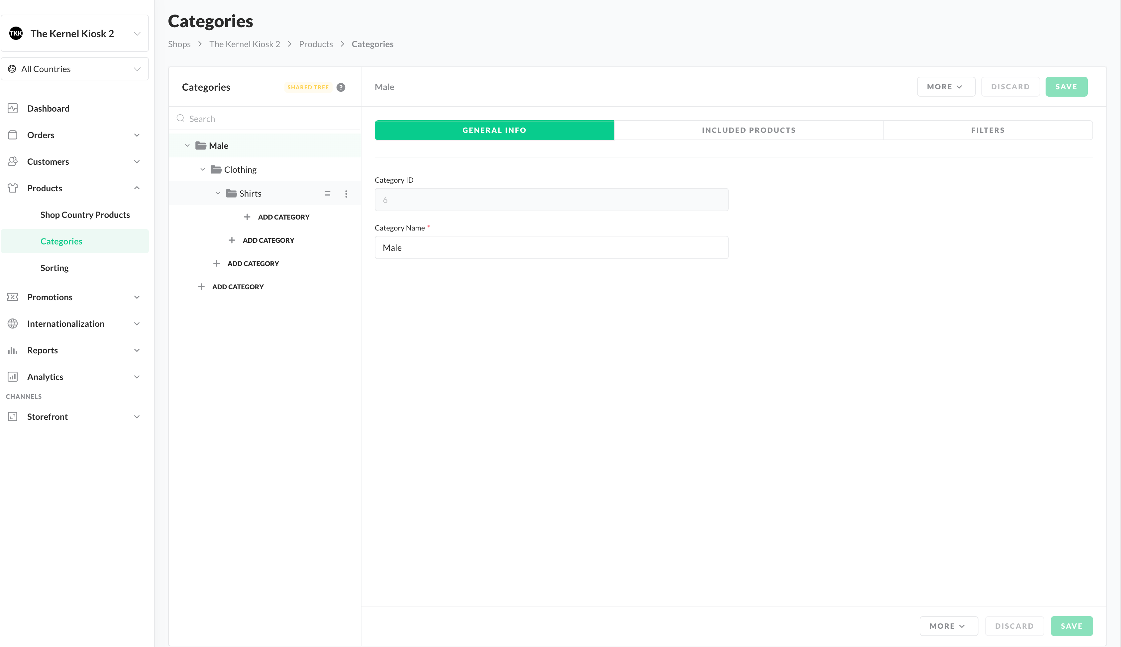Click the Internationalization globe icon

pyautogui.click(x=13, y=323)
